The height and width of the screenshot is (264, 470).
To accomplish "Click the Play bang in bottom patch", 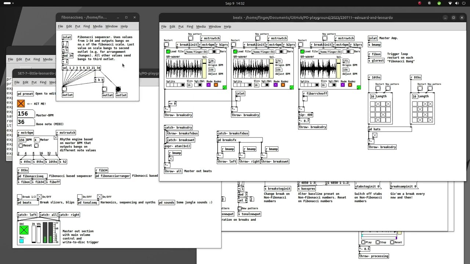I will (x=363, y=242).
